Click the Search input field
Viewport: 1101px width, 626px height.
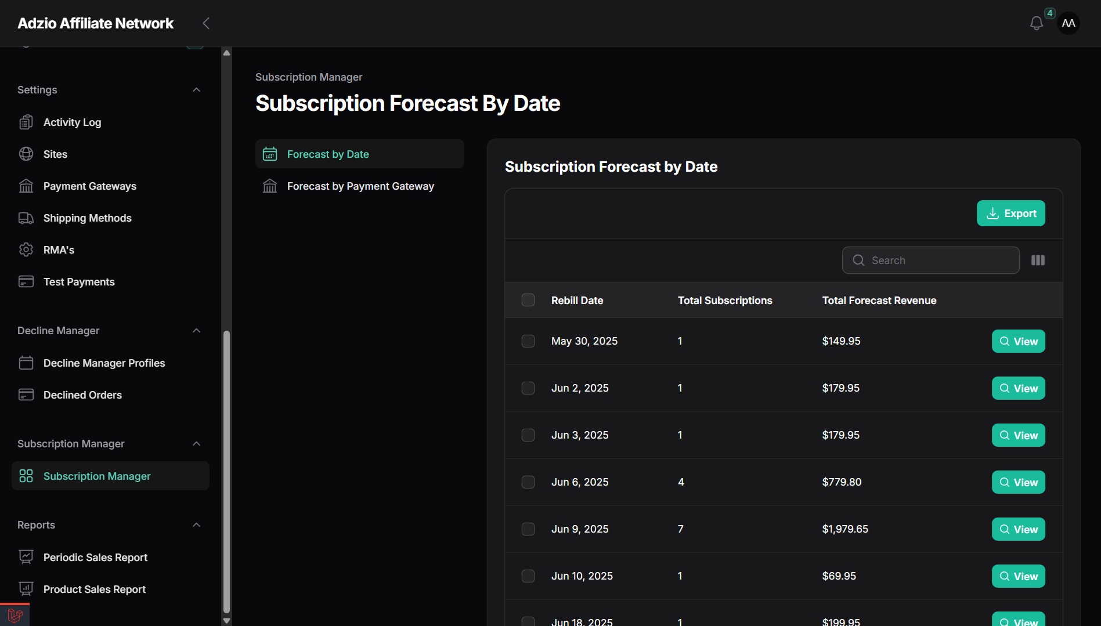point(930,260)
